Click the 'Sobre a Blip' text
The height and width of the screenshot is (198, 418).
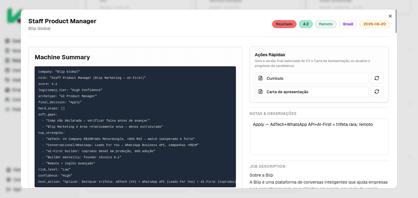261,175
